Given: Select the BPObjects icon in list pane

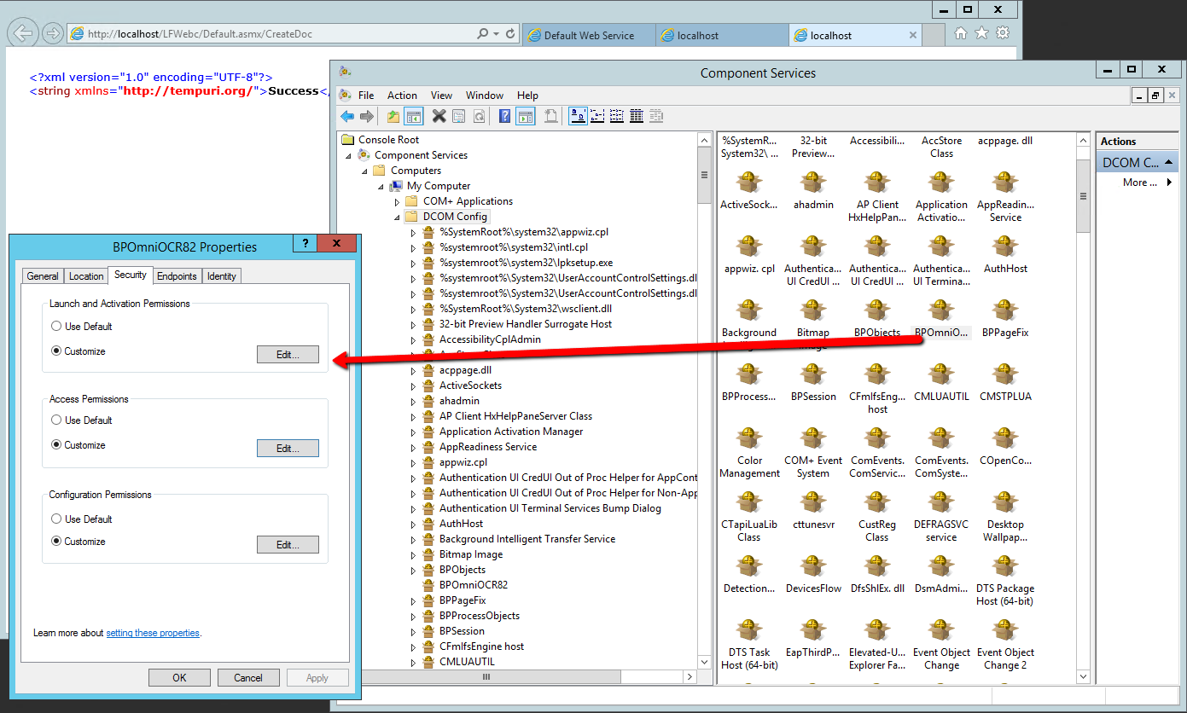Looking at the screenshot, I should (877, 319).
